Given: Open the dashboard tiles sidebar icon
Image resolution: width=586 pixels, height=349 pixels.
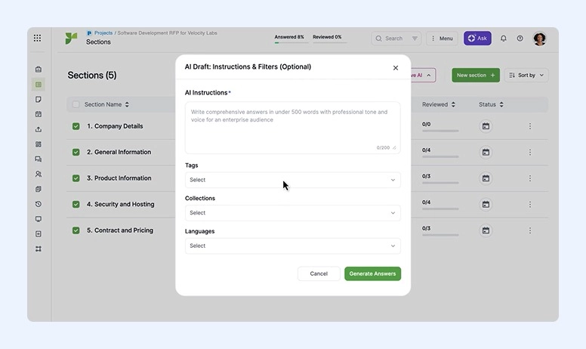Looking at the screenshot, I should click(x=38, y=144).
